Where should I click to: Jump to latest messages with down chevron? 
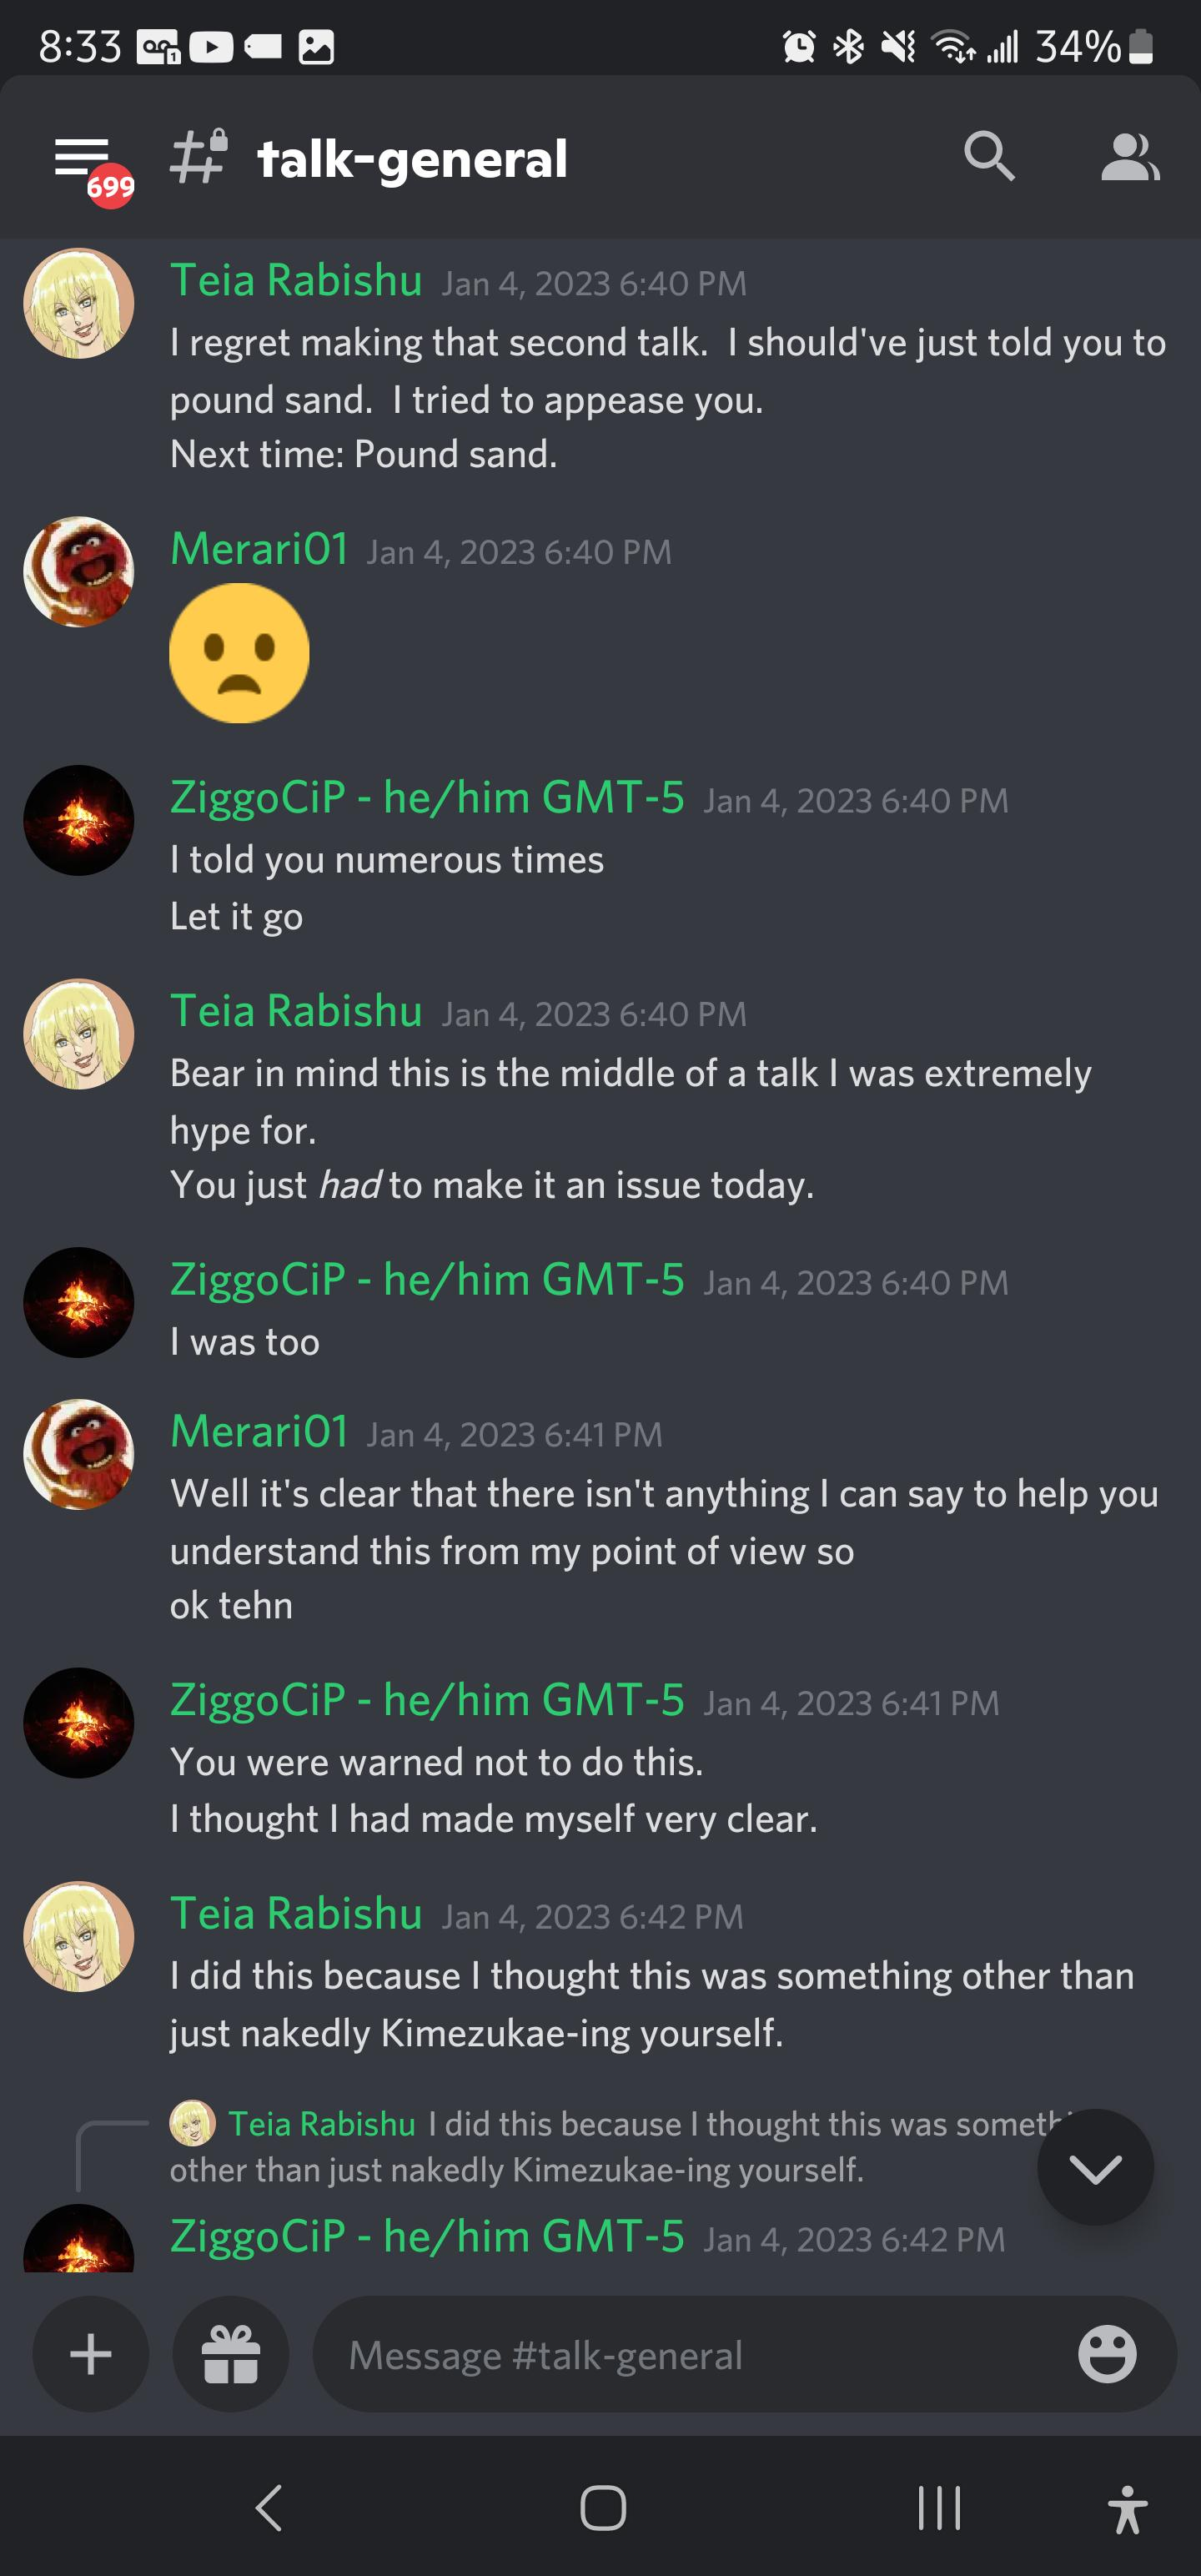(x=1095, y=2168)
